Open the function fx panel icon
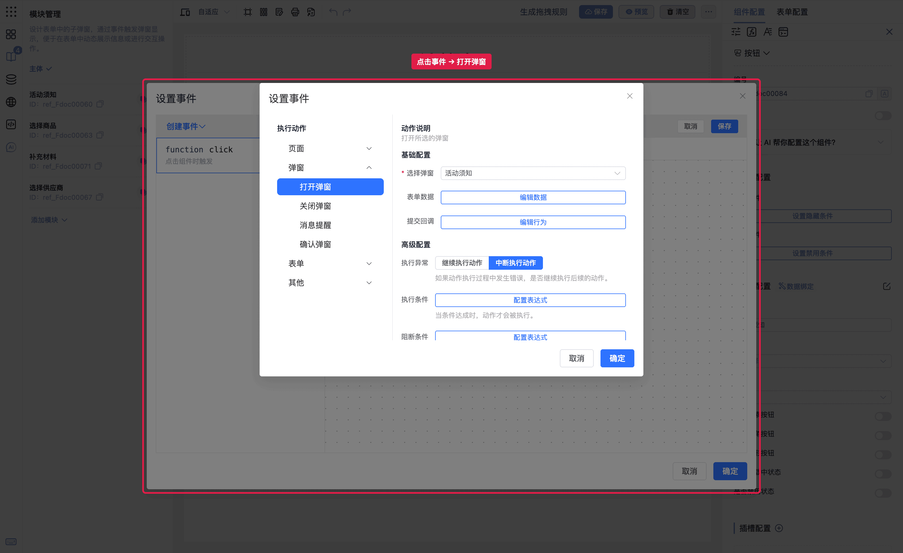The width and height of the screenshot is (903, 553). coord(752,32)
